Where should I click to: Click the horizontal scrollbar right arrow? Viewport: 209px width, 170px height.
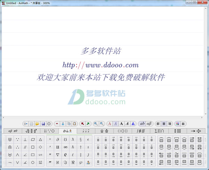pos(202,118)
